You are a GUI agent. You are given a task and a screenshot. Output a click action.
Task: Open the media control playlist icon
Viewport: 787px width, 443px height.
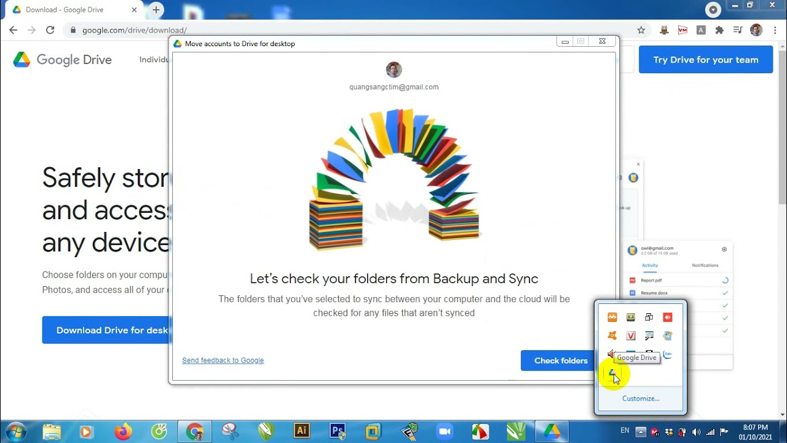(738, 30)
